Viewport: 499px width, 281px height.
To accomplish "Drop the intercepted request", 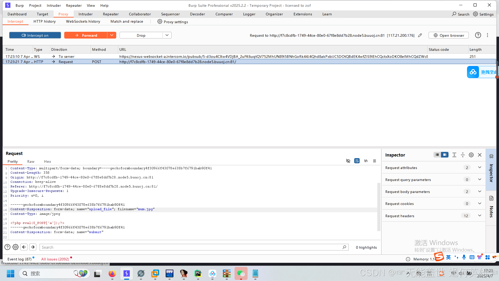I will [x=141, y=35].
